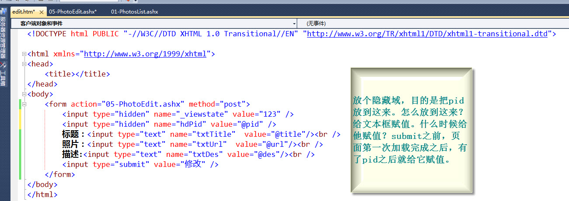Click the title tag line

tap(77, 74)
